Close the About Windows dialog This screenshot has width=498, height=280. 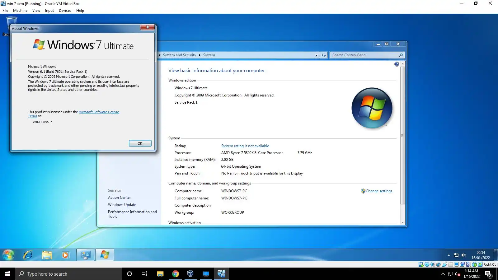click(148, 27)
